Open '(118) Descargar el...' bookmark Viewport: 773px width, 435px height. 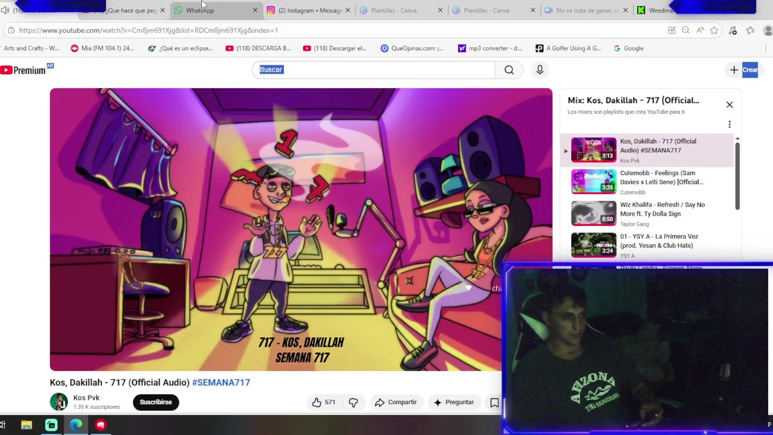pos(335,48)
